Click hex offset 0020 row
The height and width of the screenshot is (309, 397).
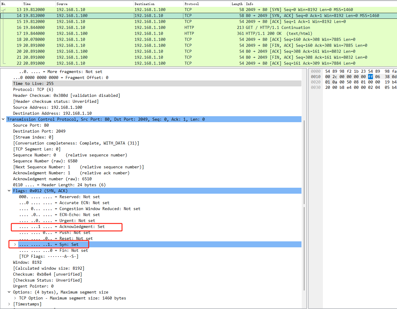[316, 82]
